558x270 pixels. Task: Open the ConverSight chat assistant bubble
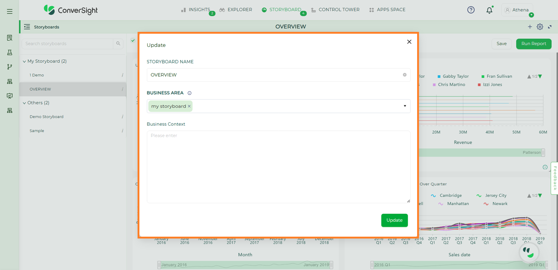click(529, 252)
